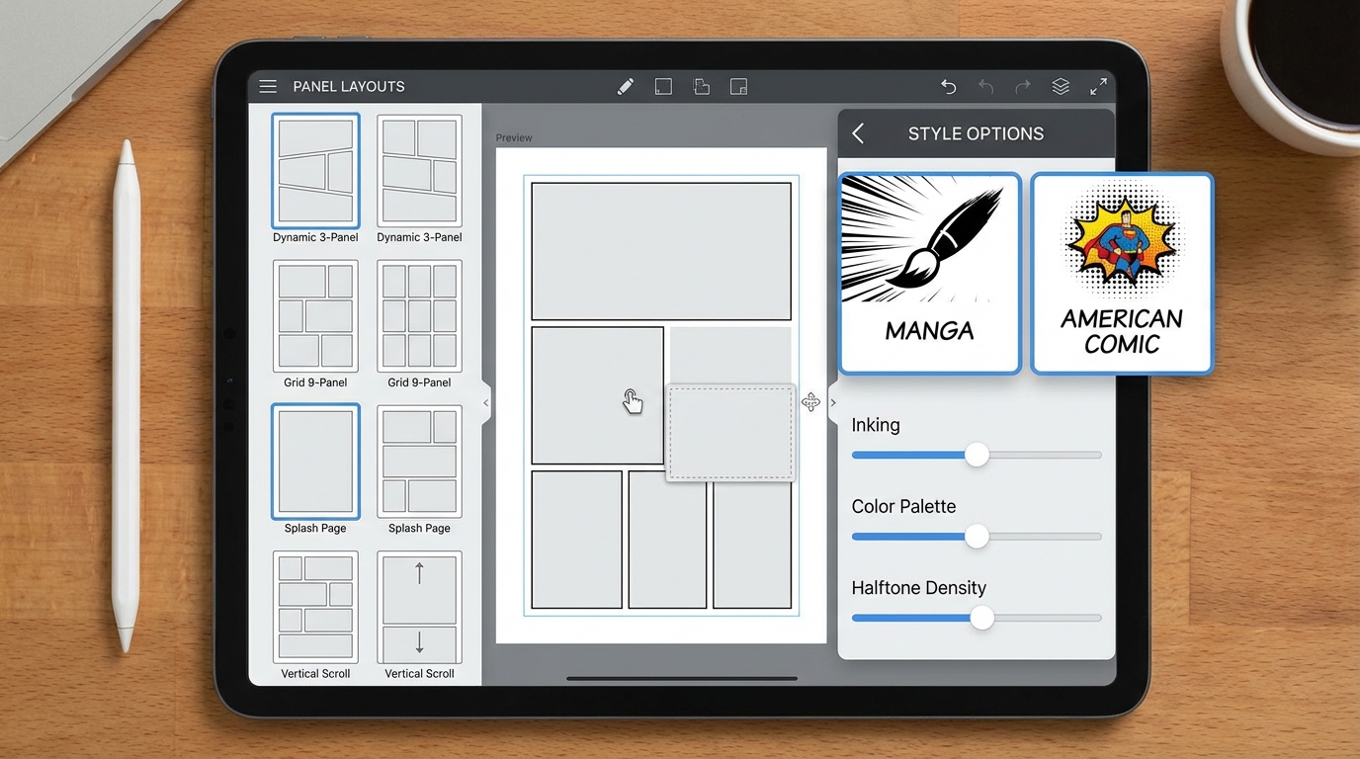Image resolution: width=1360 pixels, height=759 pixels.
Task: Select the pencil drawing tool
Action: [625, 87]
